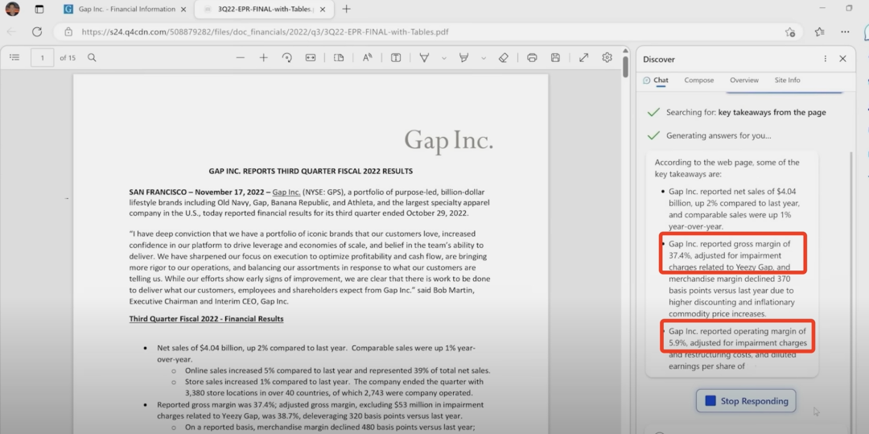This screenshot has height=434, width=869.
Task: Zoom in the PDF with plus
Action: (x=263, y=58)
